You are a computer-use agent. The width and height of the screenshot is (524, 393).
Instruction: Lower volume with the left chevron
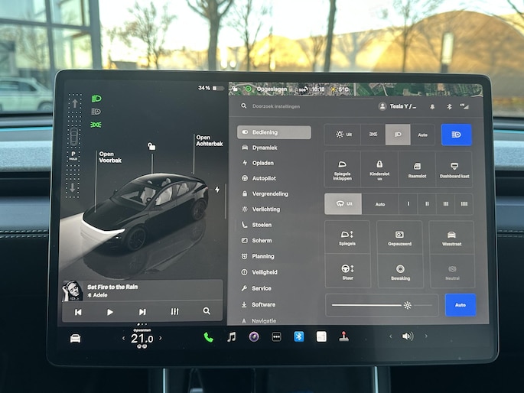(390, 336)
